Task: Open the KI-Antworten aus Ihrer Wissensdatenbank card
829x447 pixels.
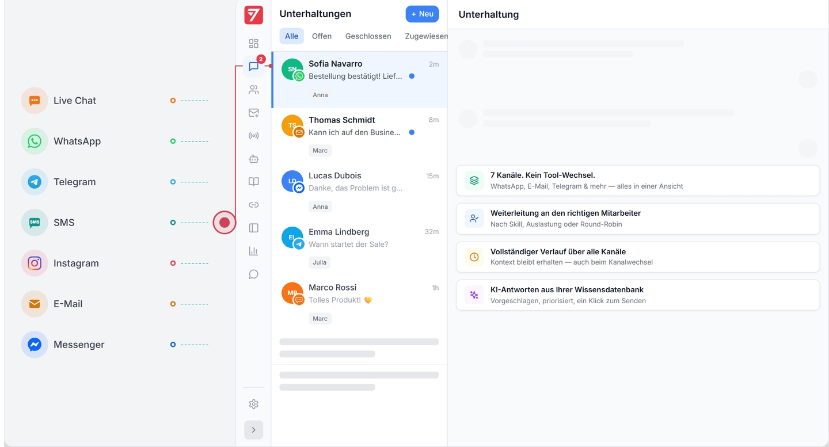Action: pyautogui.click(x=637, y=295)
